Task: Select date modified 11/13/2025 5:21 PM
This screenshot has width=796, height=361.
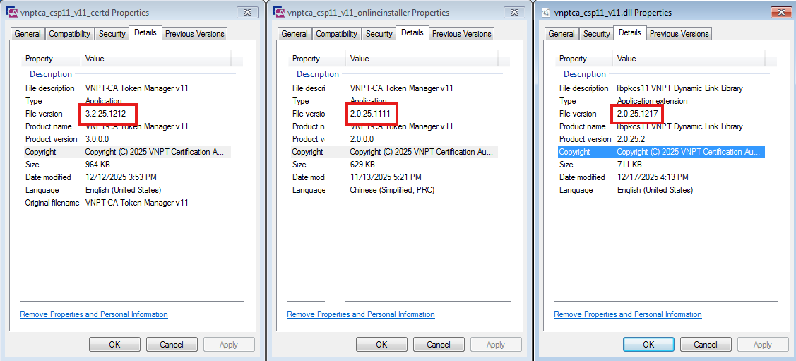Action: (386, 177)
